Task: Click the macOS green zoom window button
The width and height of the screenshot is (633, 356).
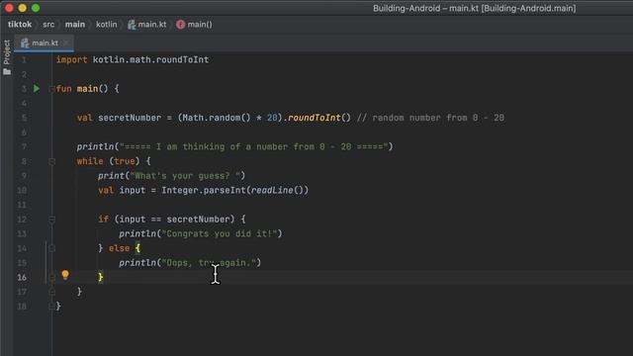Action: click(x=36, y=8)
